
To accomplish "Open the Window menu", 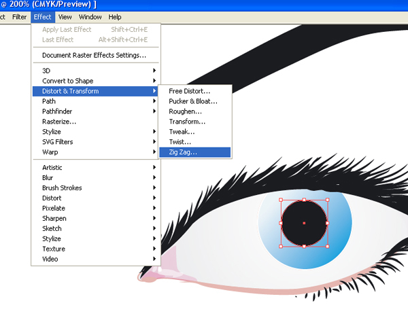I will [90, 17].
